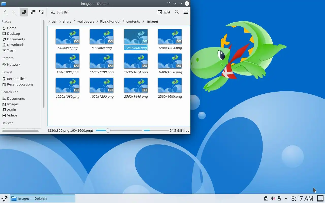This screenshot has height=203, width=325.
Task: Navigate to usr in breadcrumb
Action: [x=54, y=21]
